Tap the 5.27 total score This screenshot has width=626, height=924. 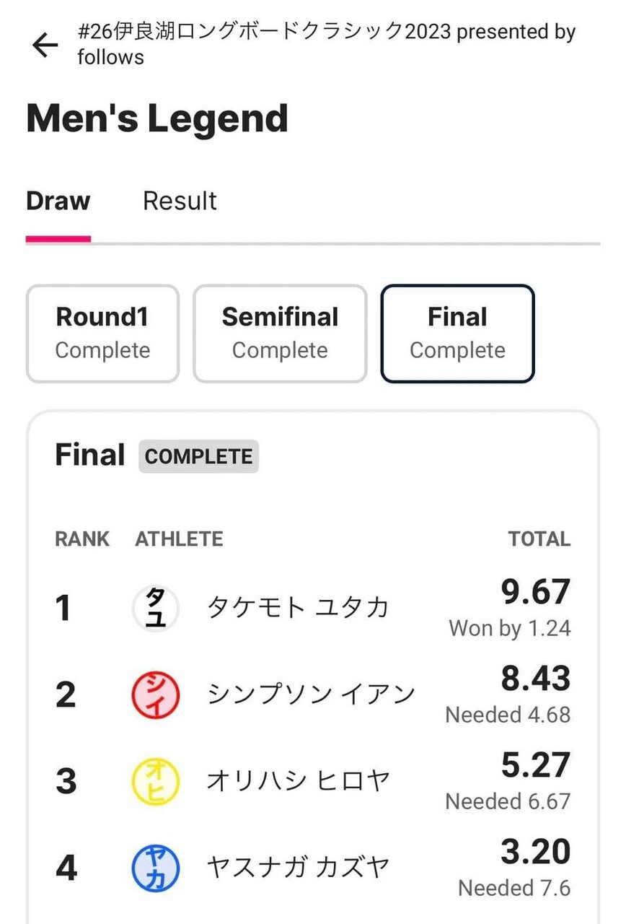click(x=535, y=766)
